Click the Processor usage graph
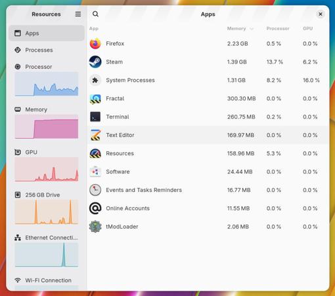 tap(47, 84)
